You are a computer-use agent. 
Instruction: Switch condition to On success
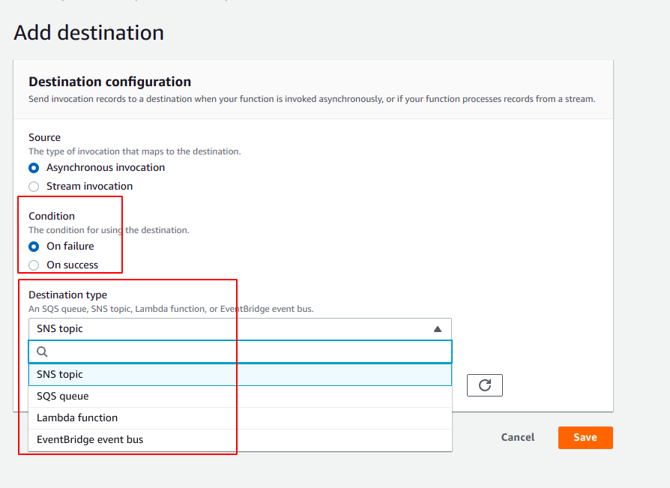[x=34, y=265]
